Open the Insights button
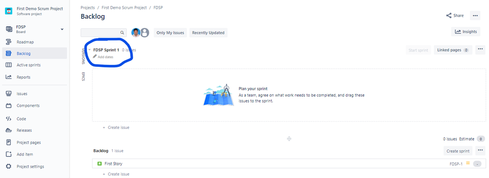Screen dimensions: 489x178 click(x=466, y=31)
